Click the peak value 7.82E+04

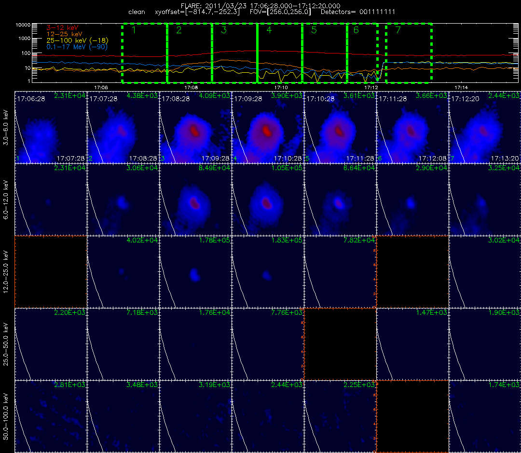(x=359, y=240)
